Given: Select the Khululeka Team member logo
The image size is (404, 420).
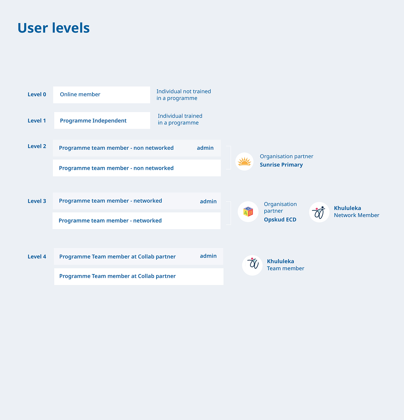Looking at the screenshot, I should (252, 265).
